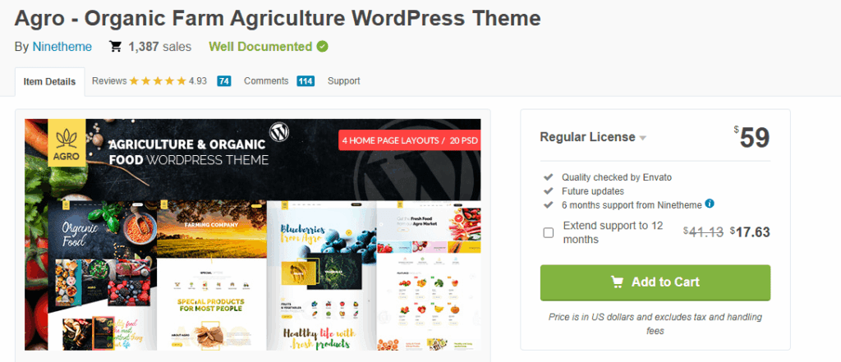Click the 114 comments count badge
The height and width of the screenshot is (362, 841).
pos(306,81)
